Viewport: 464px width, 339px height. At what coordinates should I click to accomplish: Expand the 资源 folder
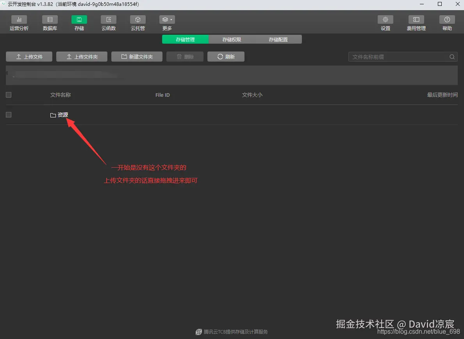point(63,114)
